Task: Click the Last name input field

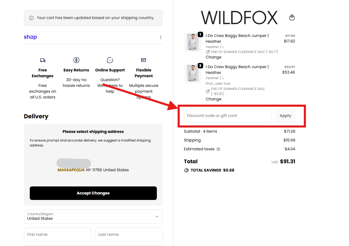Action: pyautogui.click(x=129, y=234)
